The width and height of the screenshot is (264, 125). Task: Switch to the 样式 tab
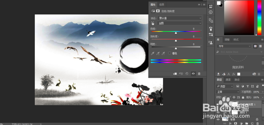pos(236,40)
